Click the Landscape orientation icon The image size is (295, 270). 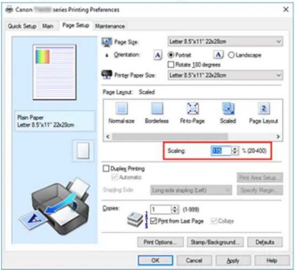(x=218, y=55)
